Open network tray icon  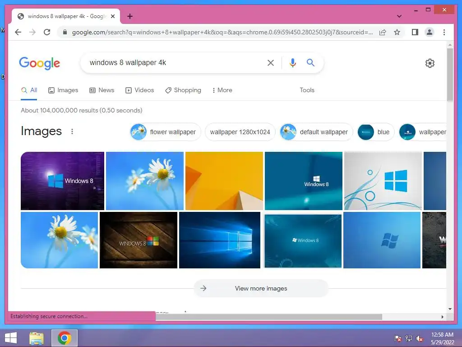coord(409,338)
